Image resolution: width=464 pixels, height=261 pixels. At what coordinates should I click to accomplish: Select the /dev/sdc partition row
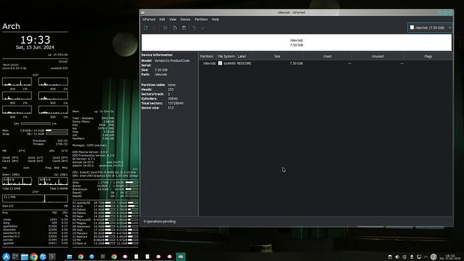(325, 63)
